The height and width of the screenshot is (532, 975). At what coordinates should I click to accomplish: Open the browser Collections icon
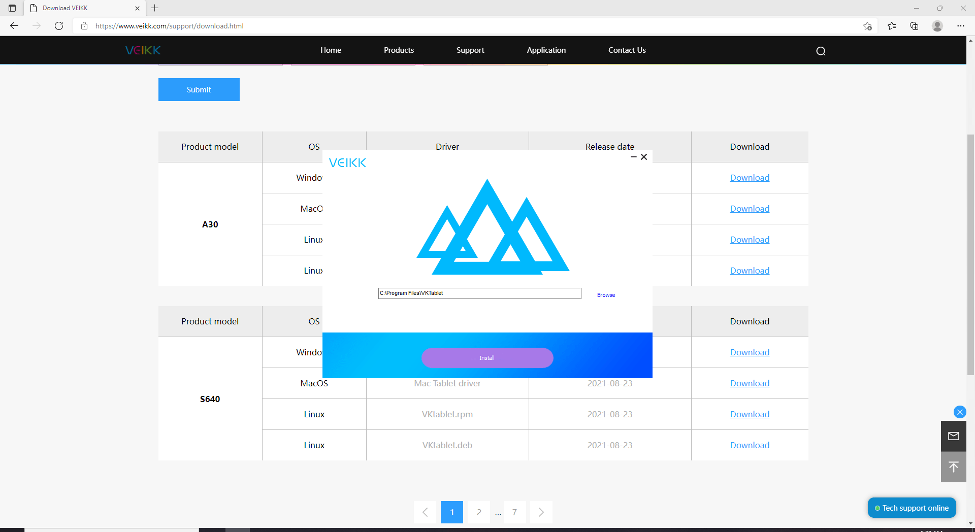[914, 26]
